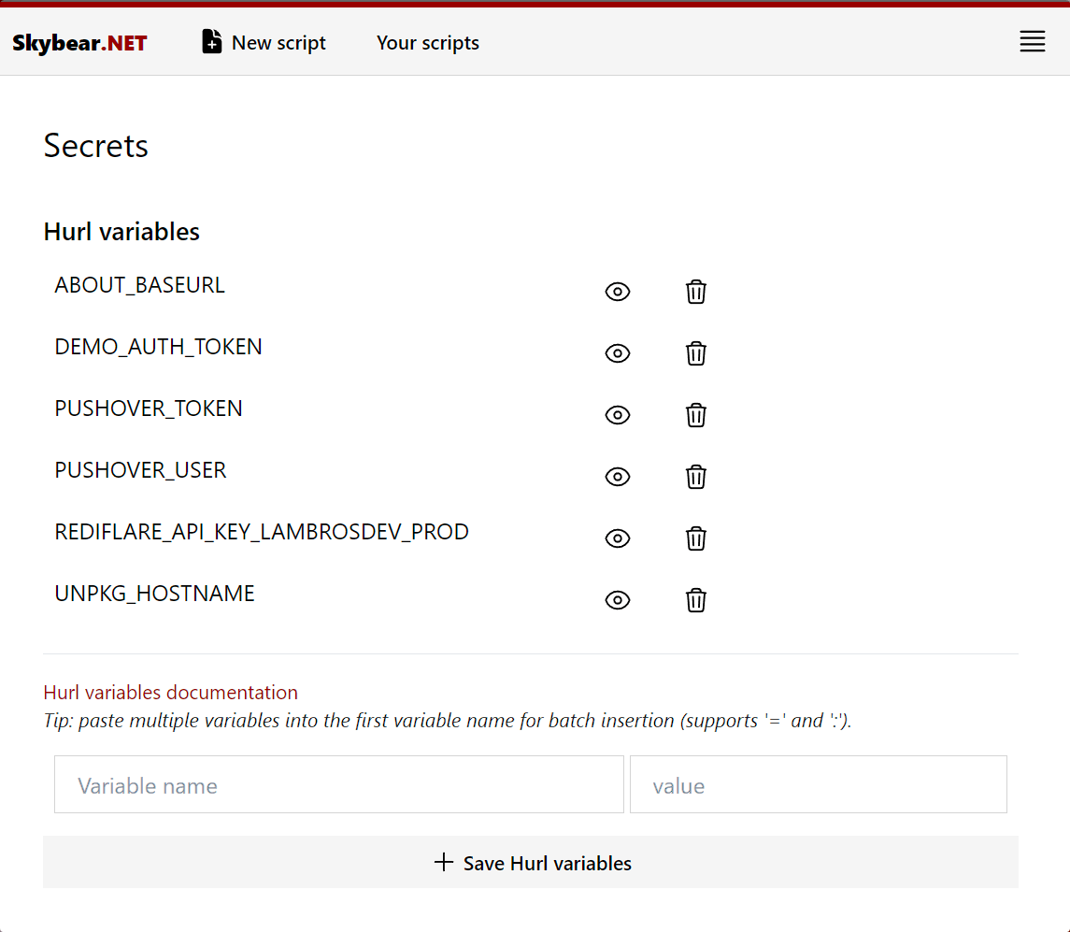Image resolution: width=1070 pixels, height=932 pixels.
Task: Go to Your scripts
Action: [428, 43]
